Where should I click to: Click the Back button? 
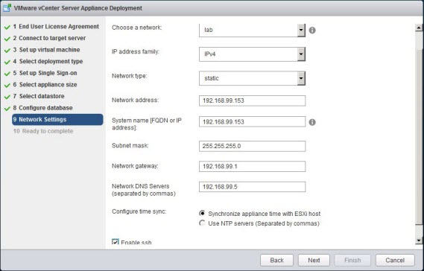(276, 260)
